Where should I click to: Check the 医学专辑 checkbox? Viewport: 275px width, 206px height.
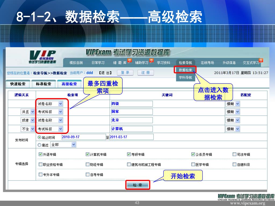click(193, 164)
